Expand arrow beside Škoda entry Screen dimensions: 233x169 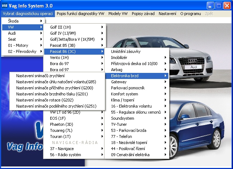coord(41,21)
